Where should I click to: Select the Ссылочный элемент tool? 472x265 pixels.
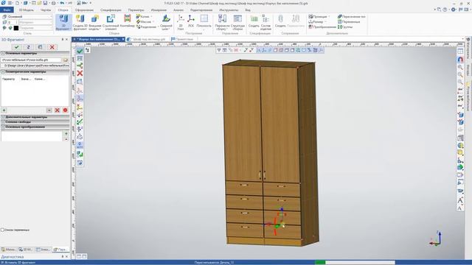(111, 22)
